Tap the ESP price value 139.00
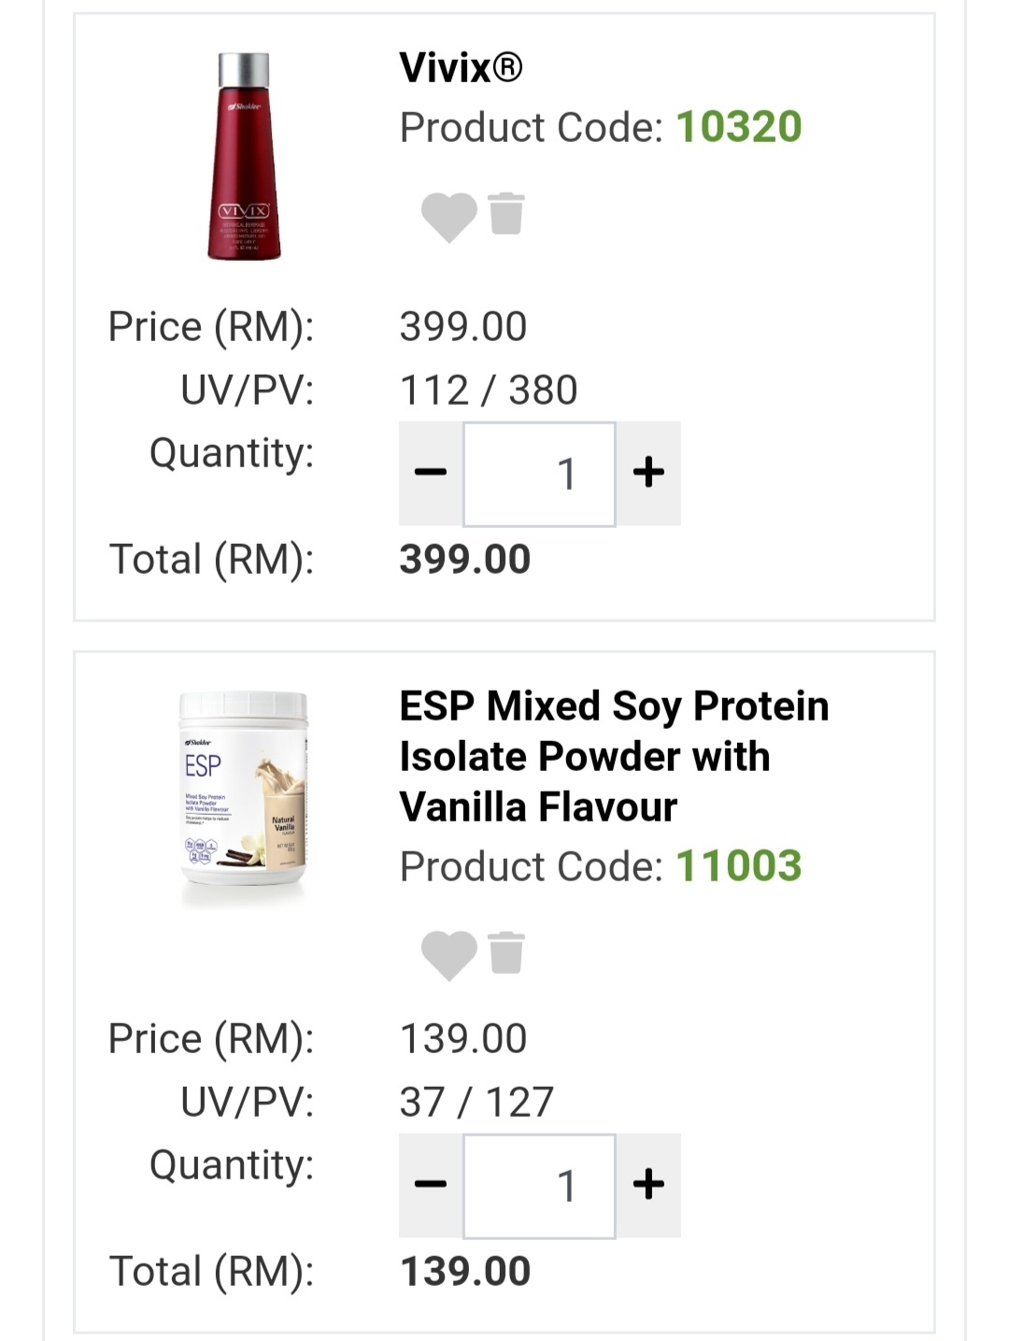1009x1341 pixels. pyautogui.click(x=463, y=1038)
